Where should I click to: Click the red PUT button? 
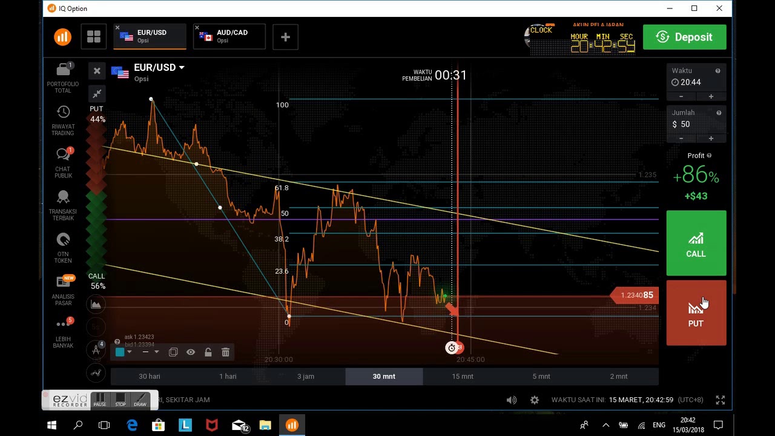pos(696,312)
